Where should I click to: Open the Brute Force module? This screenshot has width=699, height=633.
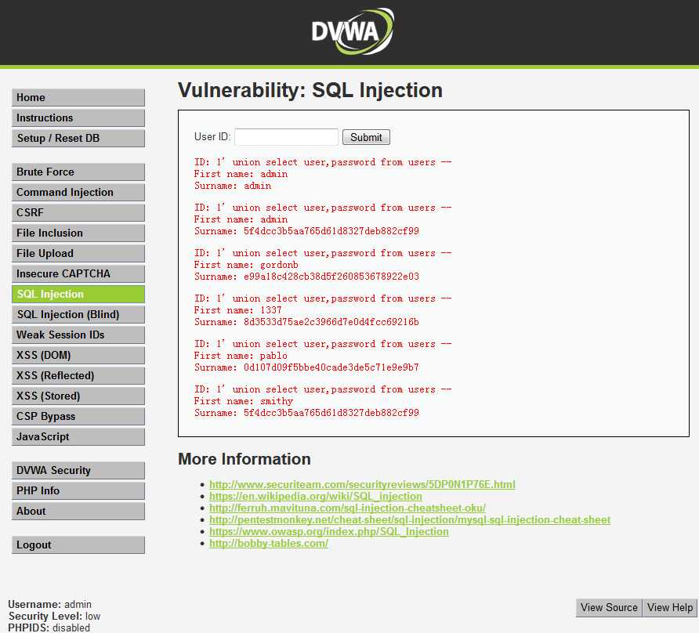[x=78, y=172]
